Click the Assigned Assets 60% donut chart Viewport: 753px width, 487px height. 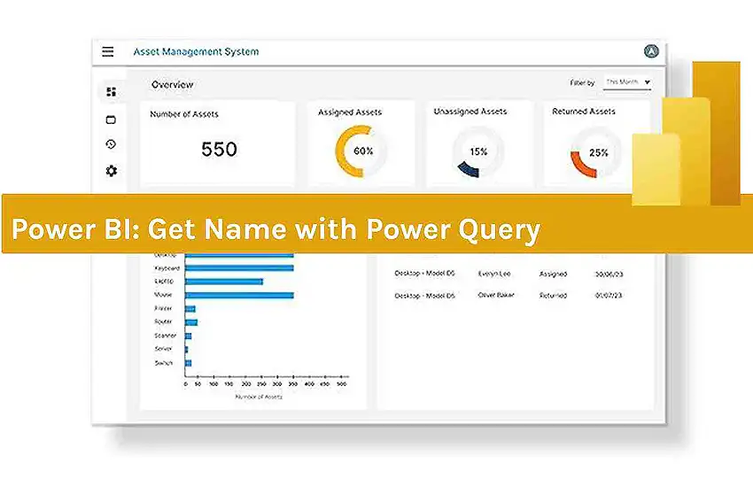coord(361,151)
